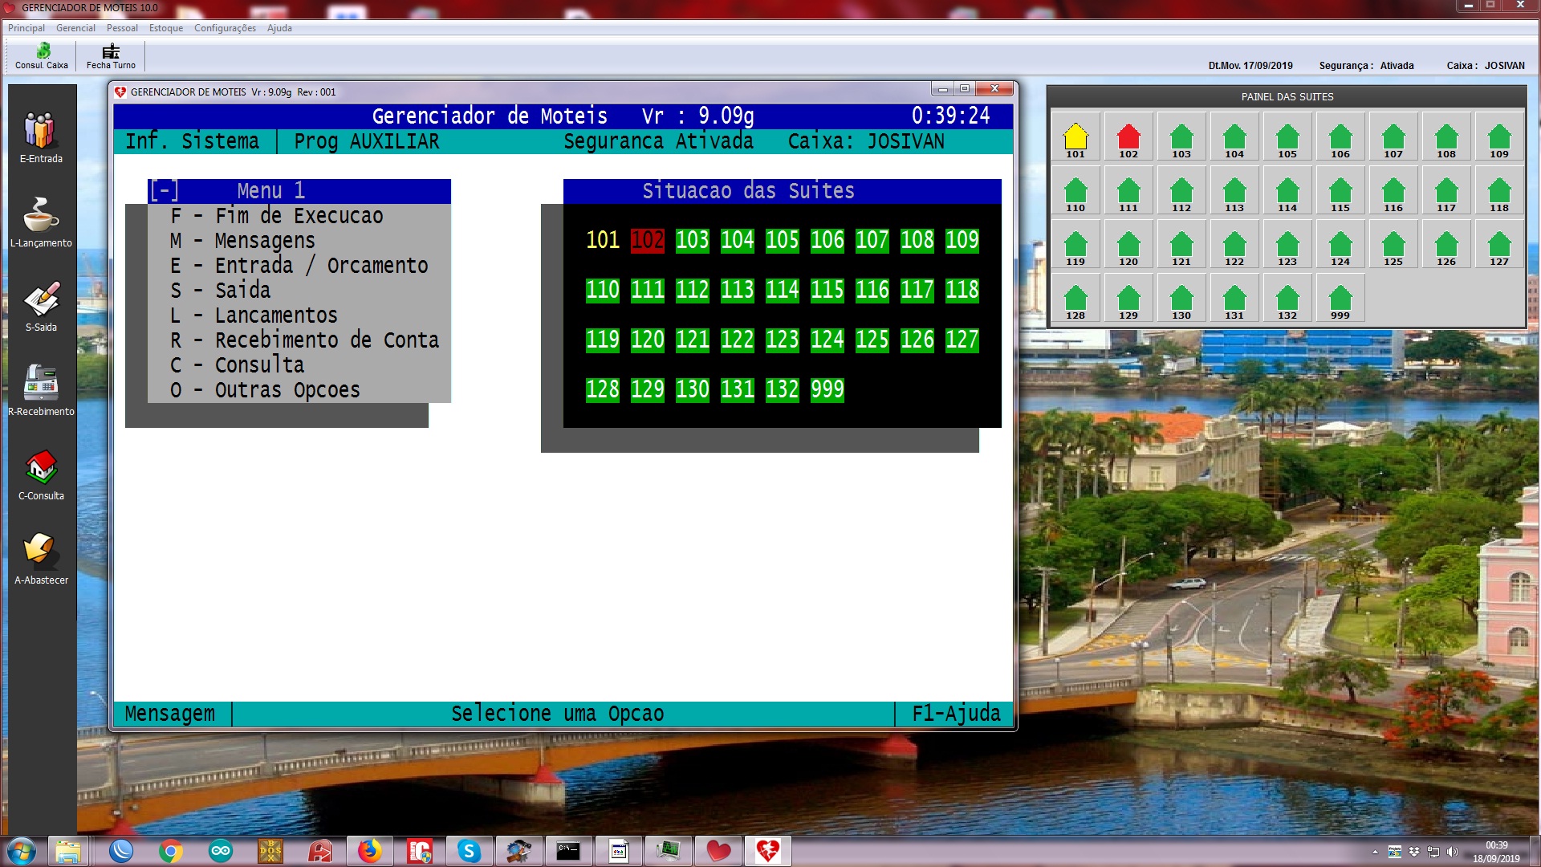Open the Configurações menu
The width and height of the screenshot is (1541, 867).
(225, 28)
